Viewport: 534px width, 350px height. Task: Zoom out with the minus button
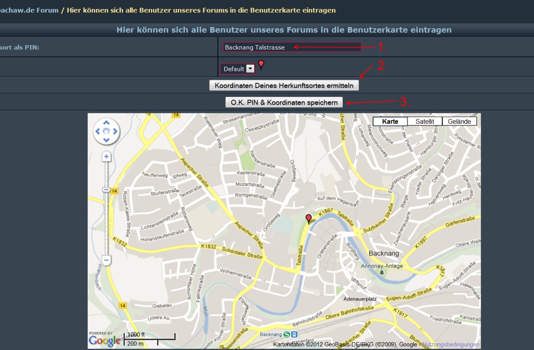pos(106,261)
